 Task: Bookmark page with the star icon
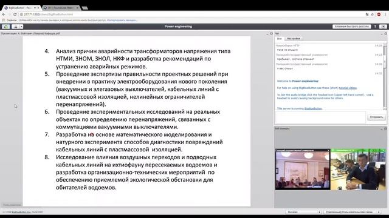373,15
